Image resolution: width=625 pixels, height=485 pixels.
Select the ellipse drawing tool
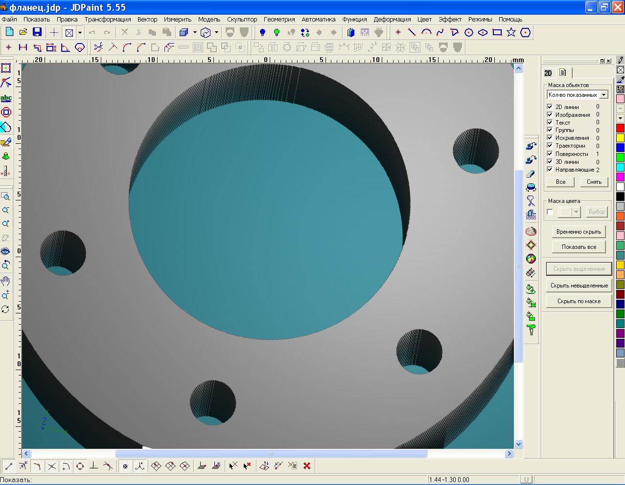(x=483, y=33)
